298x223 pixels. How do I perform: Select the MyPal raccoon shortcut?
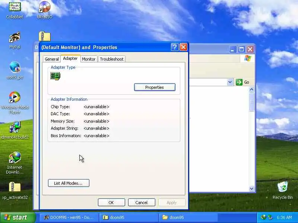(15, 40)
